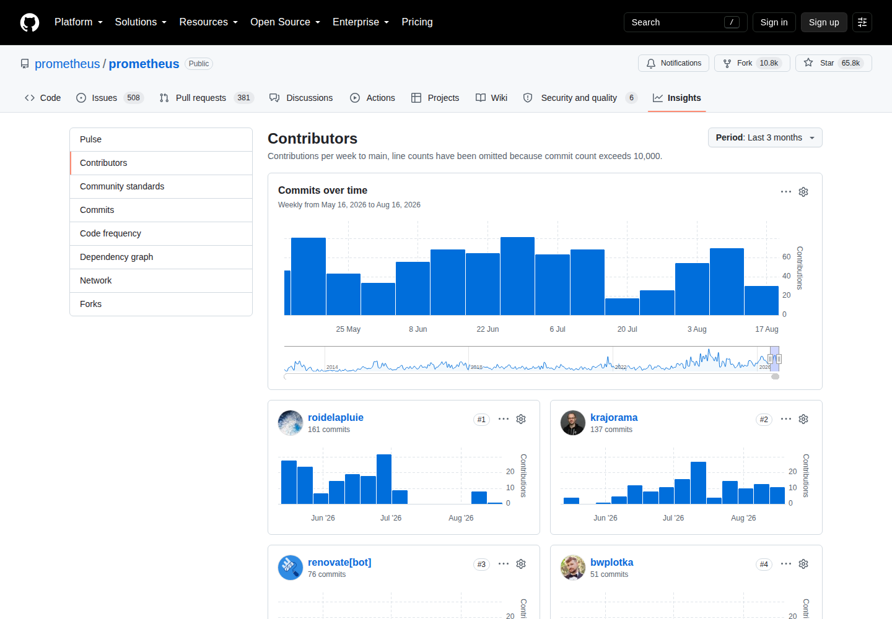Open roidelapluie card more options menu
The width and height of the screenshot is (892, 619).
tap(504, 419)
